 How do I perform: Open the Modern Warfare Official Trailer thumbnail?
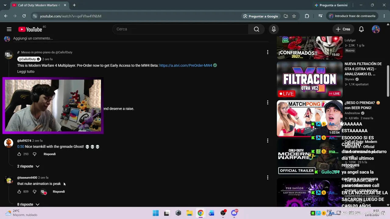310,158
